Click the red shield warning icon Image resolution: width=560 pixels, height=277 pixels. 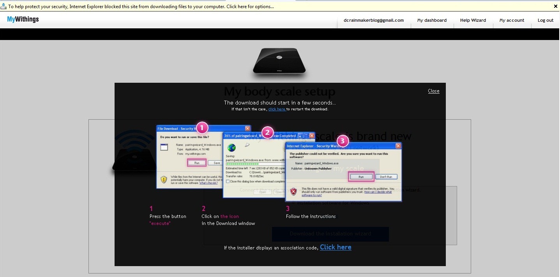click(294, 192)
